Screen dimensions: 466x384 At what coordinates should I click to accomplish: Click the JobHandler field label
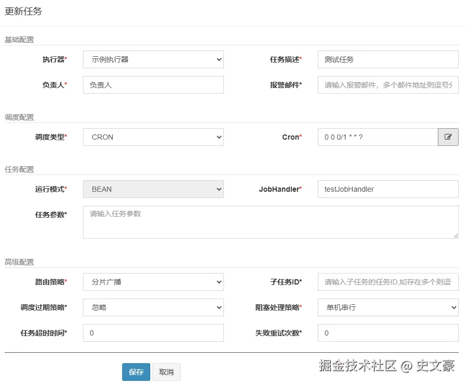pyautogui.click(x=280, y=189)
